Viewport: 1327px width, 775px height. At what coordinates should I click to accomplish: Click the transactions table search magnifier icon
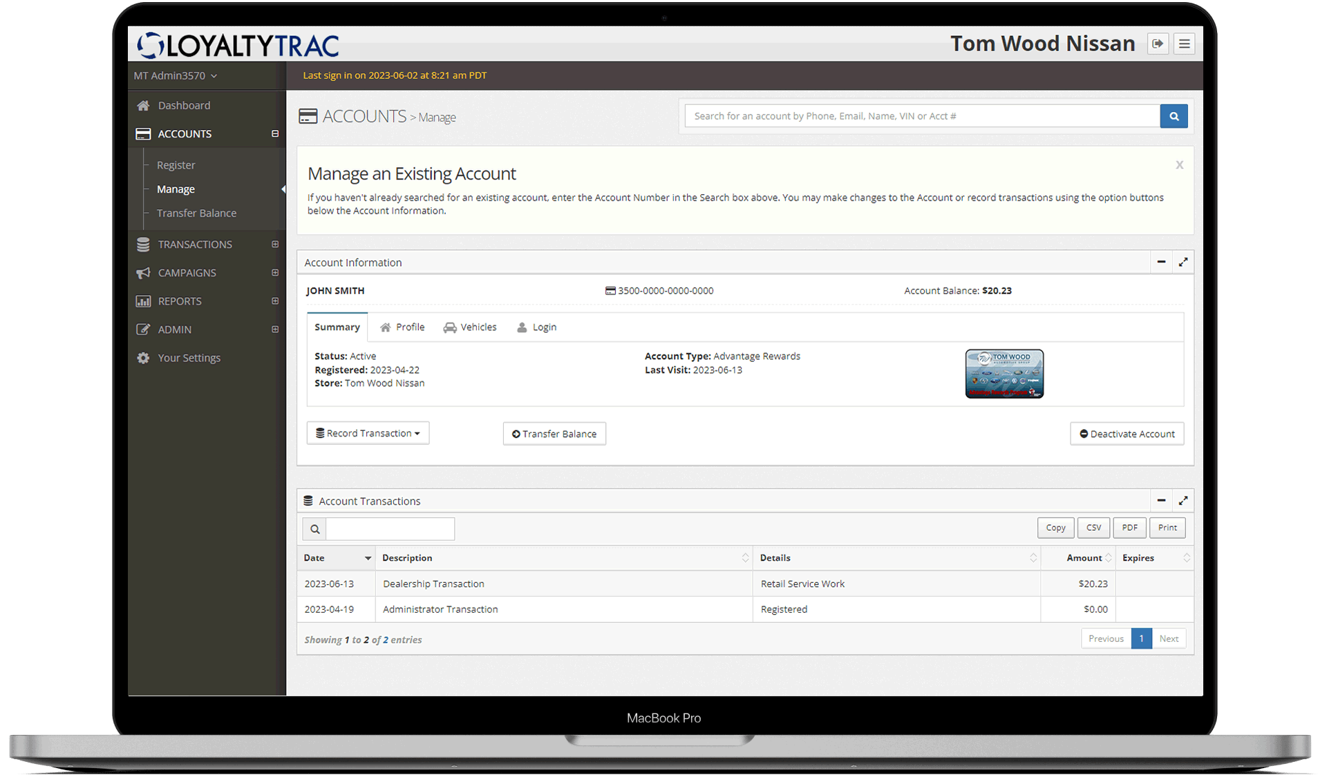point(314,529)
